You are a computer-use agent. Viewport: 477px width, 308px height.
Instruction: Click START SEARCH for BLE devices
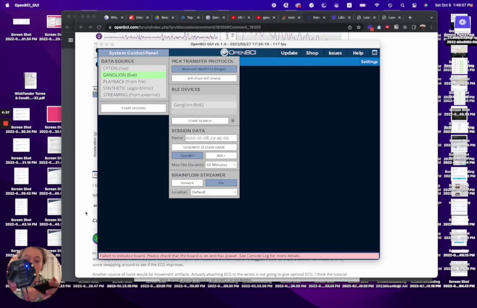tap(200, 121)
